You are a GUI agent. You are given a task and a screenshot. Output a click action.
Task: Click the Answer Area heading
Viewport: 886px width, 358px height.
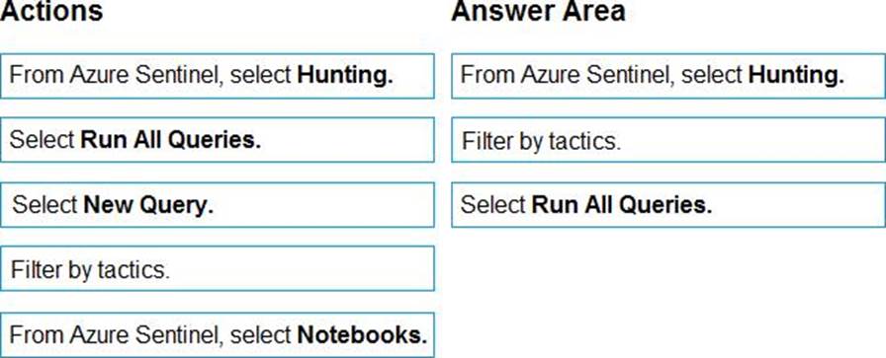pyautogui.click(x=539, y=11)
